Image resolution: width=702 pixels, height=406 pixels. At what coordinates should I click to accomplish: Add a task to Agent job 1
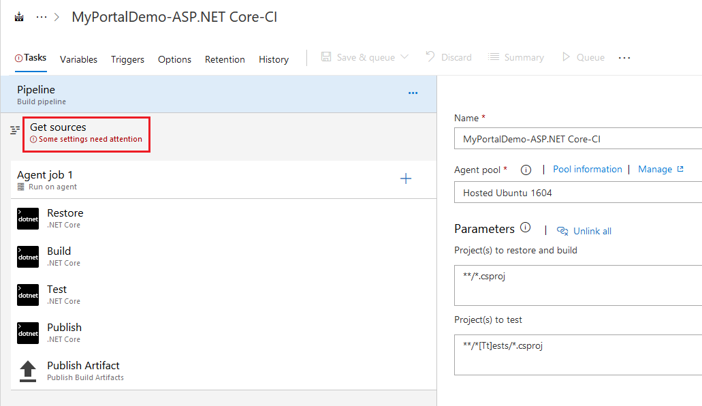(406, 178)
